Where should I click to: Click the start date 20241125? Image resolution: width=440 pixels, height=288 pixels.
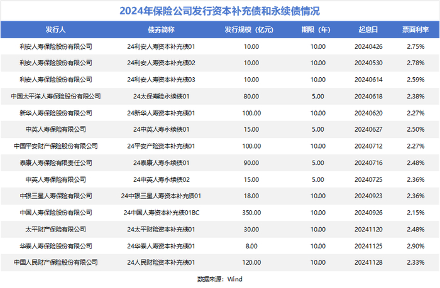click(368, 246)
